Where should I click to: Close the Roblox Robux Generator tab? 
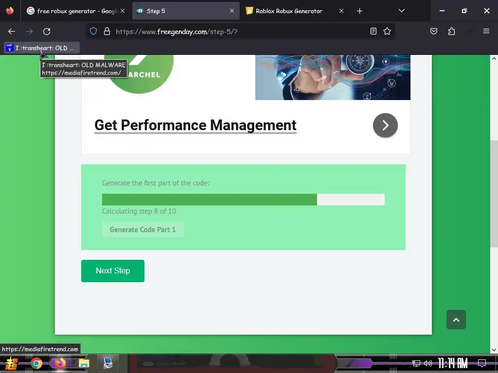(x=341, y=11)
